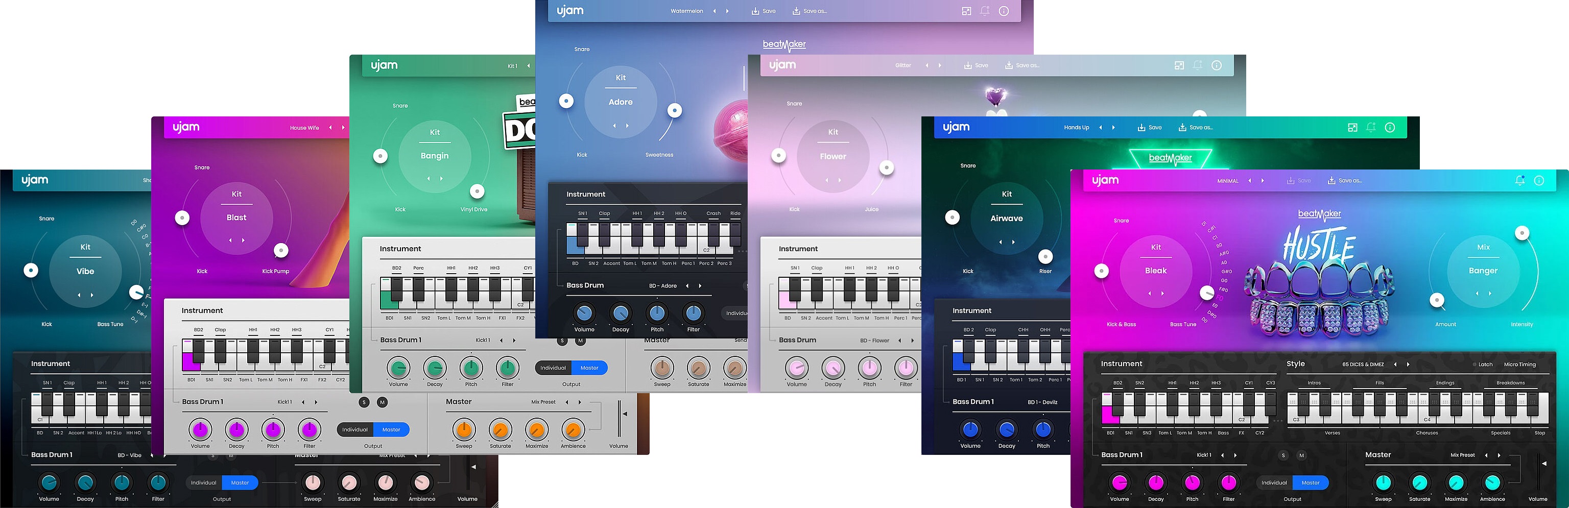Click the Intensity dial handle in Hustle Mix
Viewport: 1569px width, 508px height.
[1522, 233]
